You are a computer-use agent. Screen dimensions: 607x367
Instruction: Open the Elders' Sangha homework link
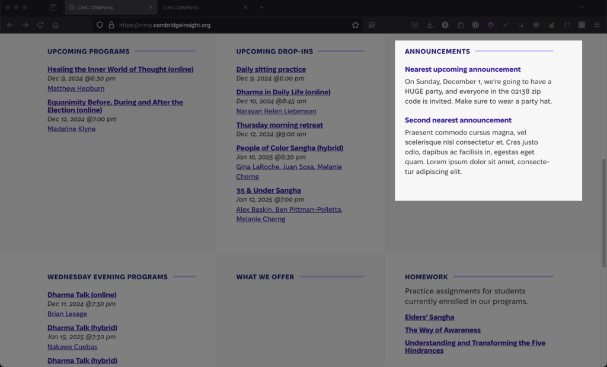tap(429, 317)
